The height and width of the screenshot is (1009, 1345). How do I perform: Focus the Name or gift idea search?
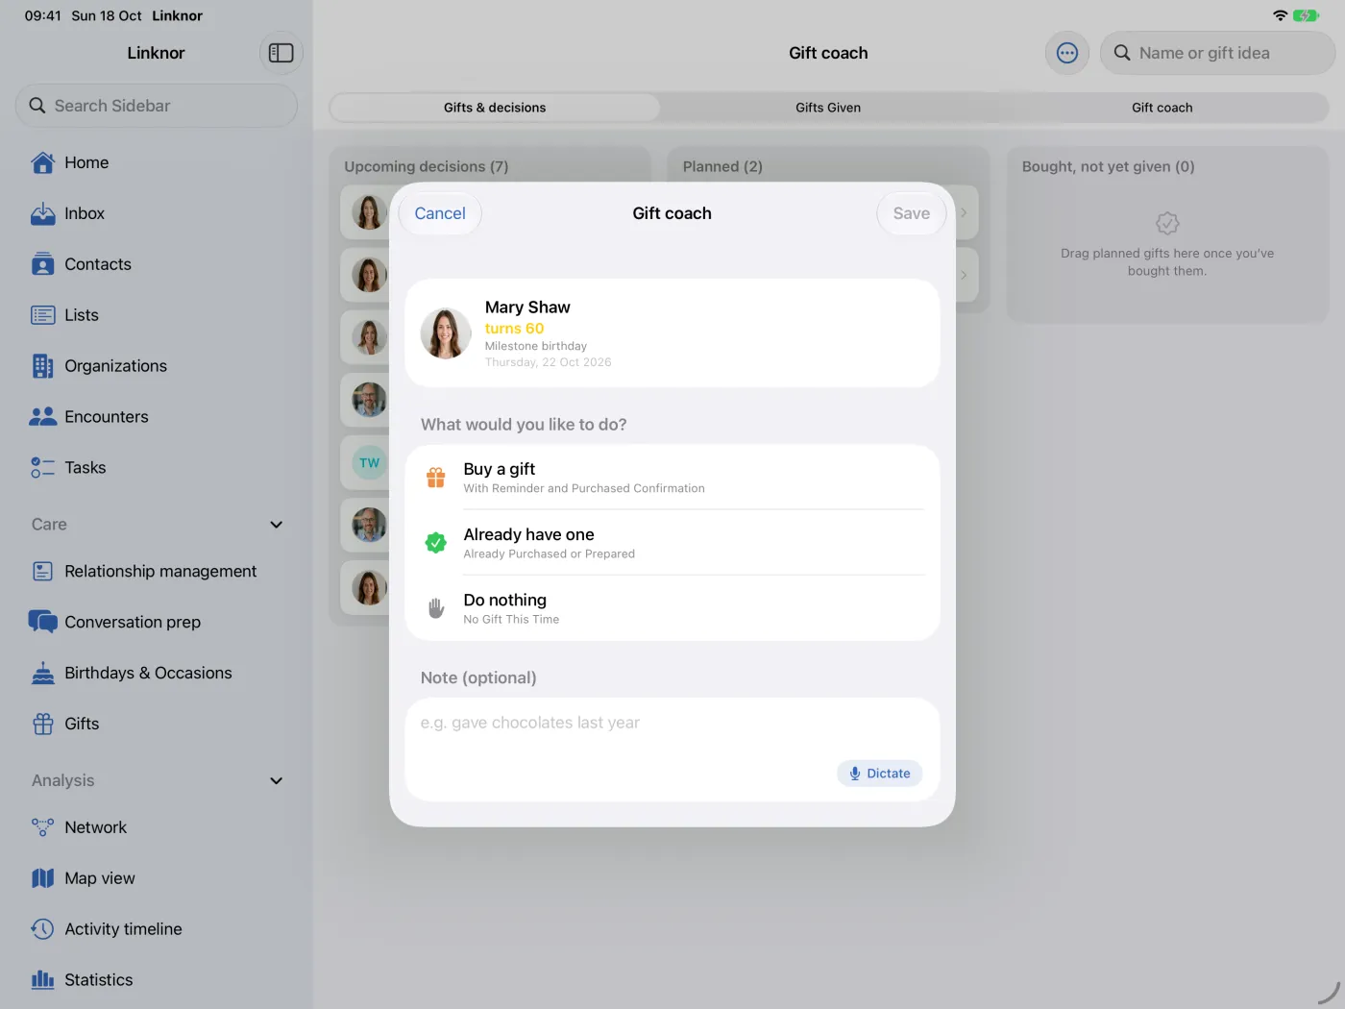(1217, 53)
